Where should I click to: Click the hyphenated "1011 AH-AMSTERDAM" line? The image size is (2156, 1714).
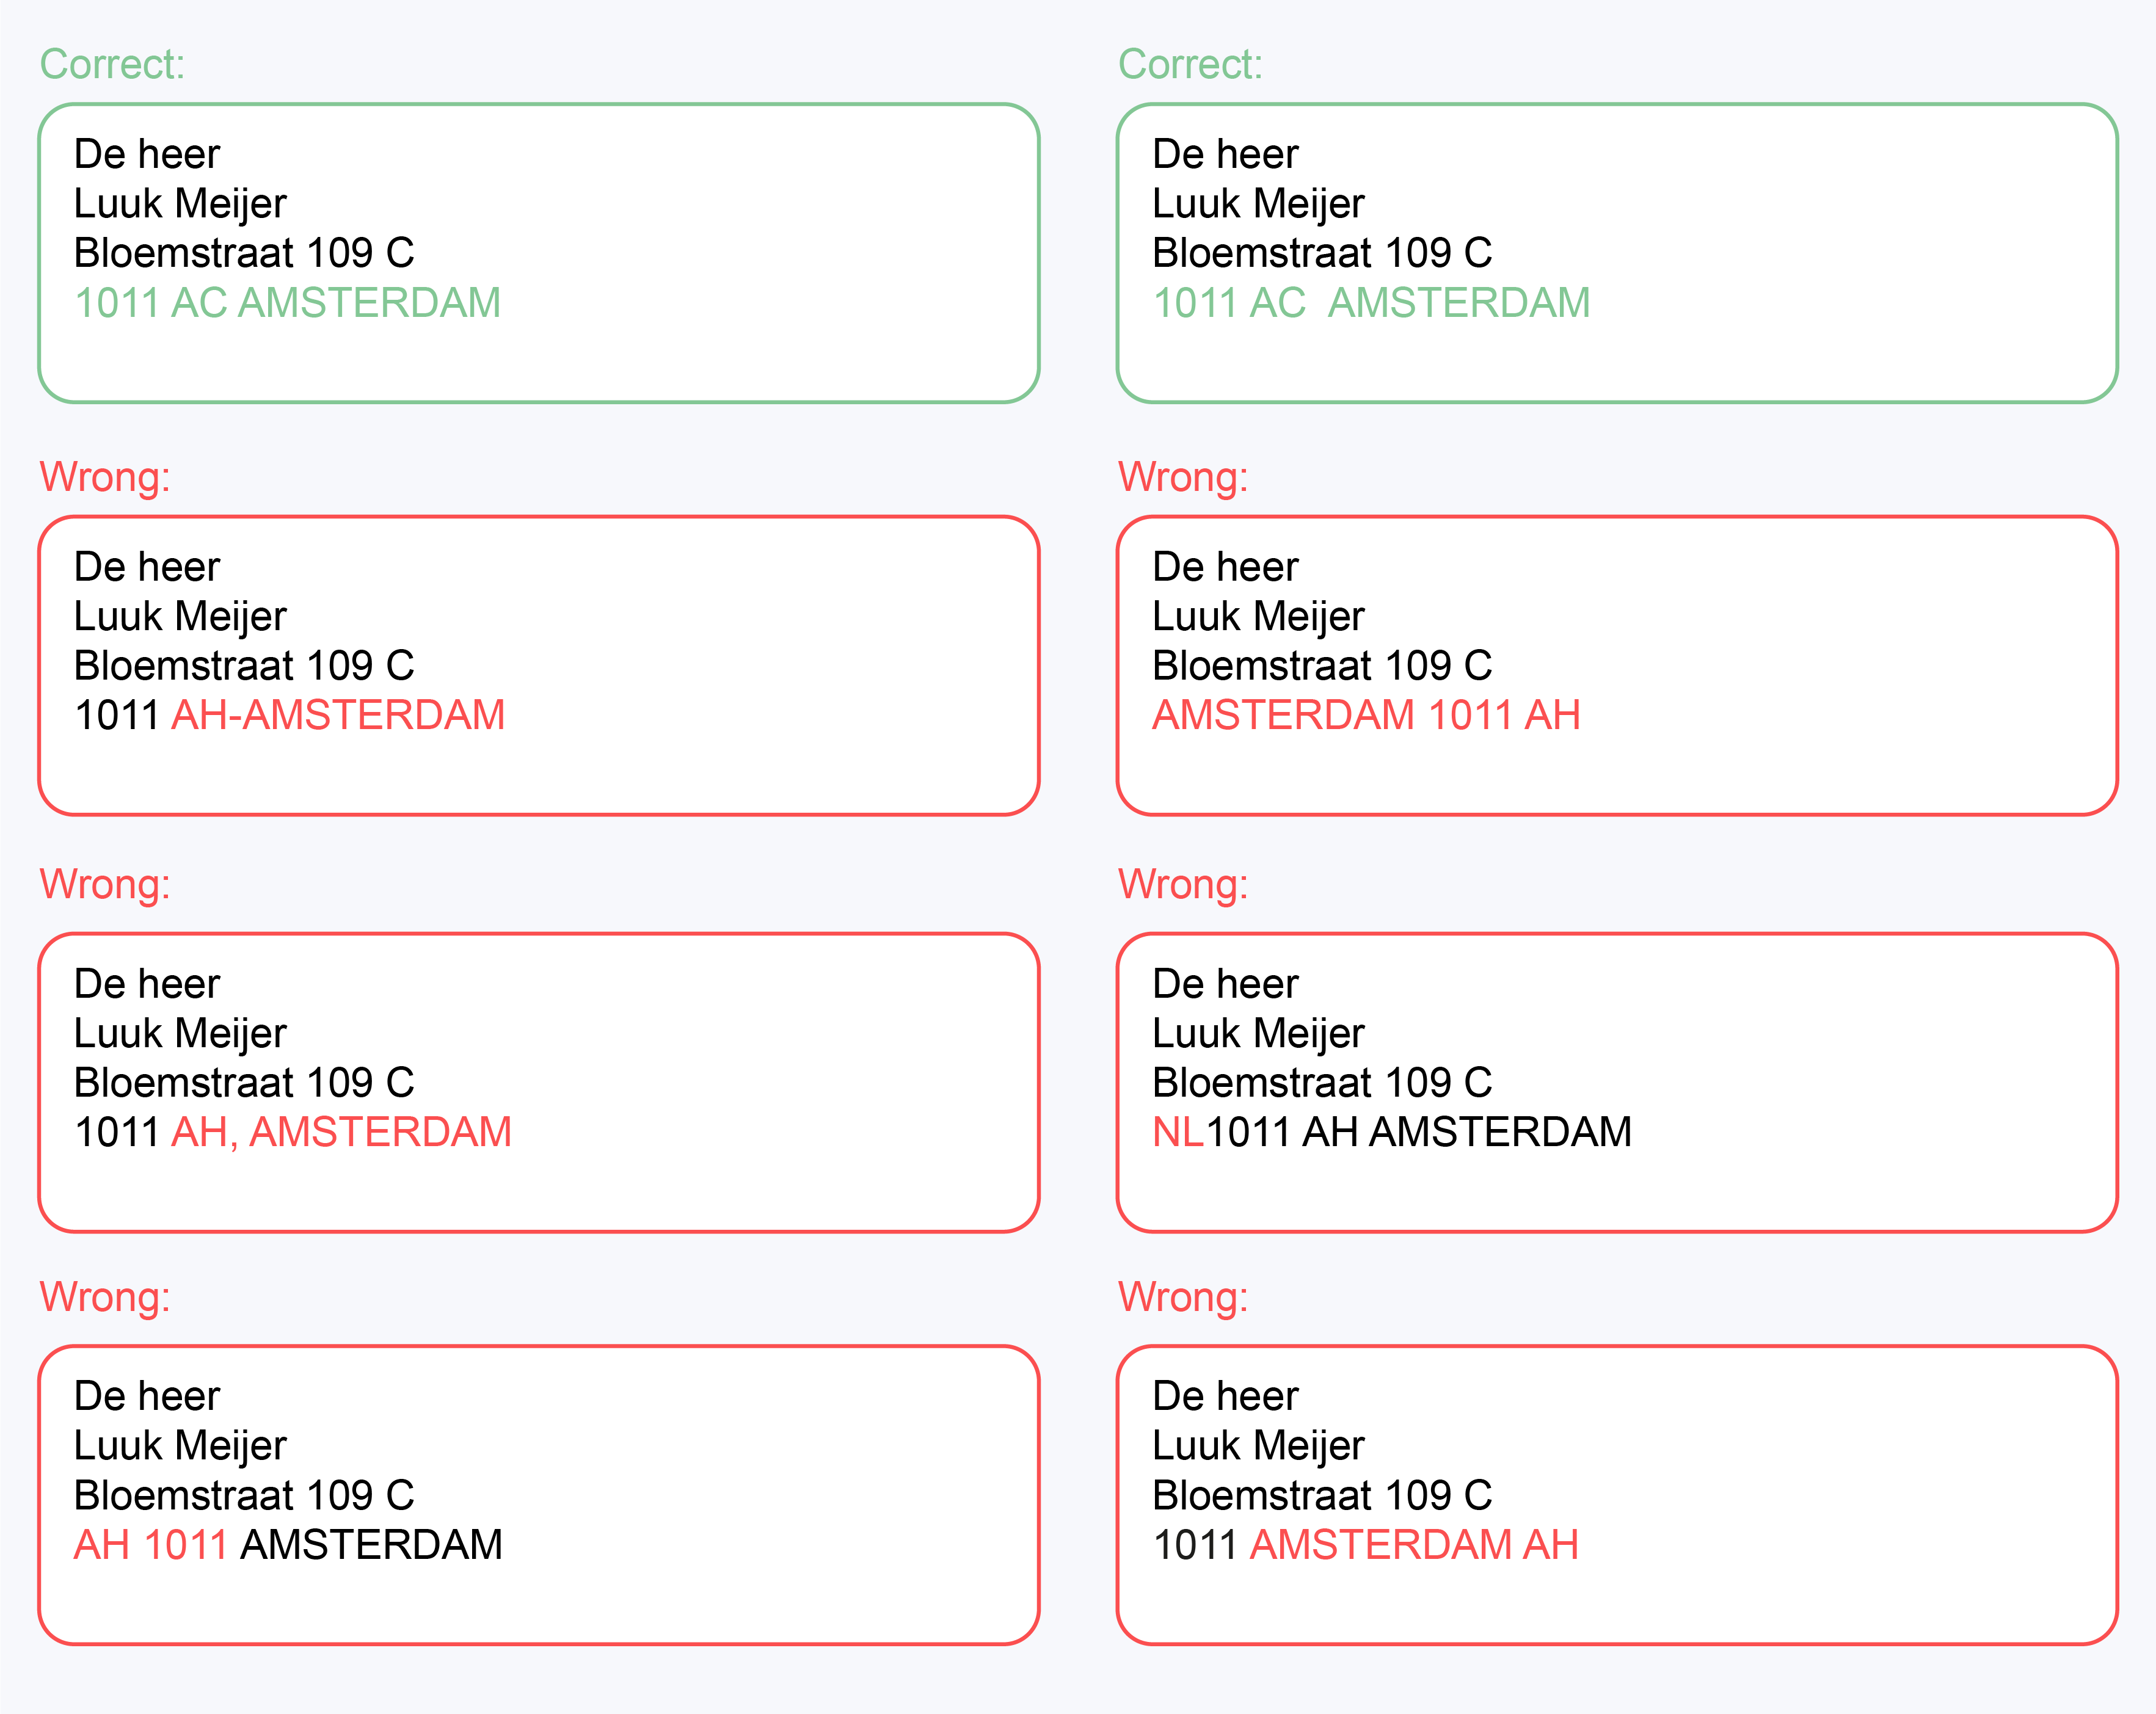[289, 716]
